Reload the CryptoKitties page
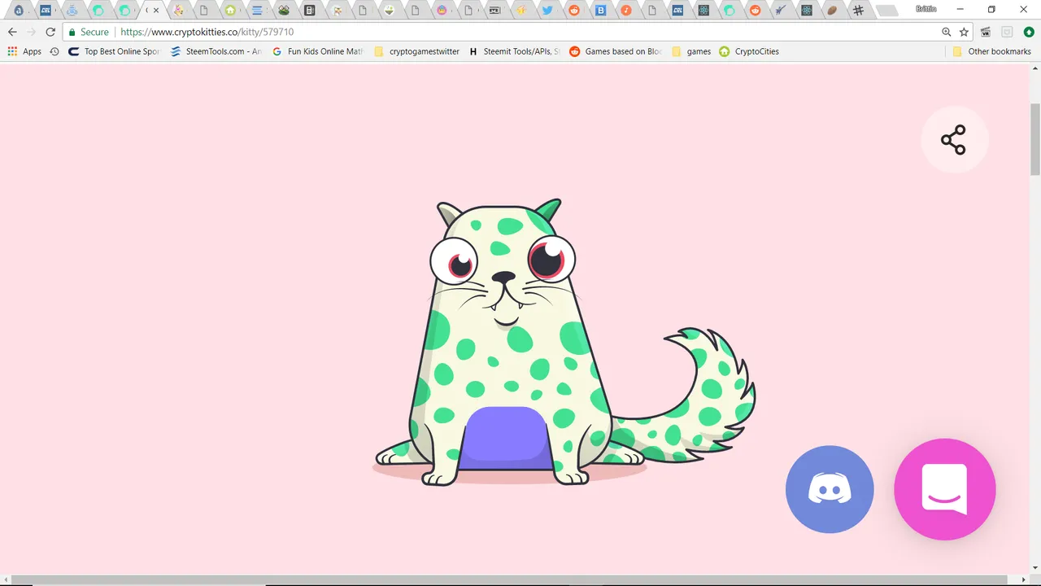This screenshot has width=1041, height=586. coord(50,32)
